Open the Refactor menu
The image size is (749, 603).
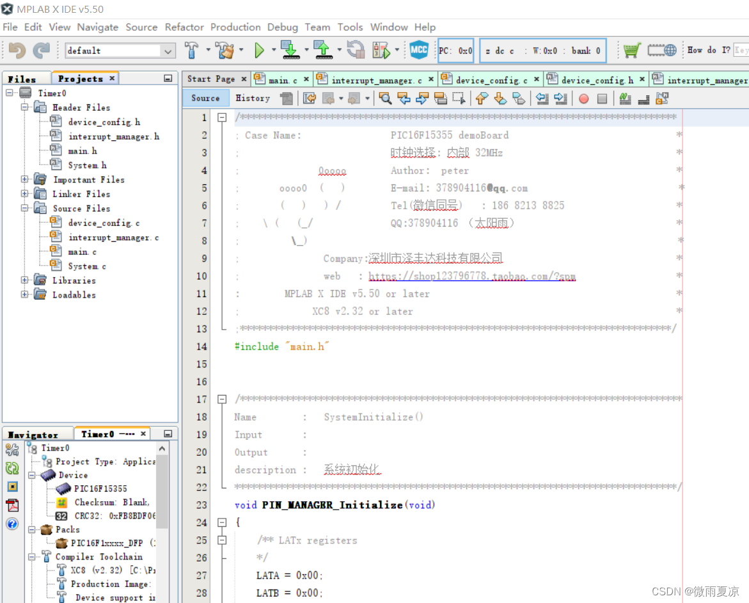pyautogui.click(x=184, y=28)
